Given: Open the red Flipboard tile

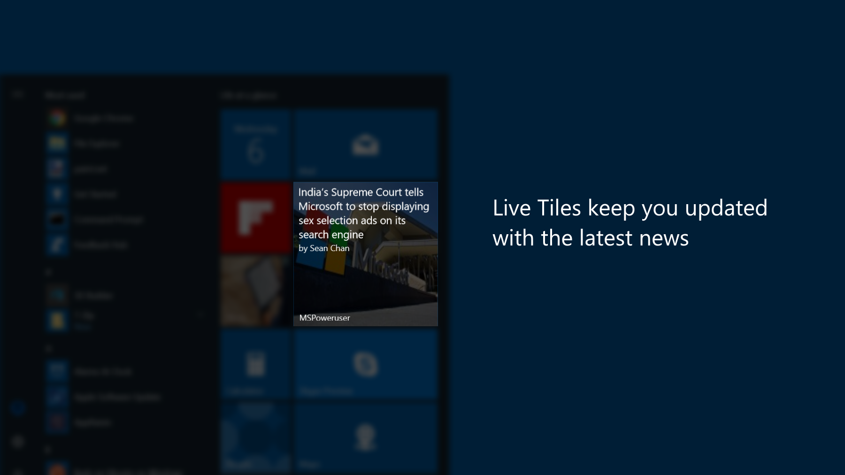Looking at the screenshot, I should click(x=256, y=218).
